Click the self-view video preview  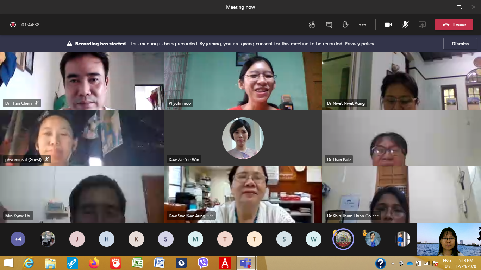click(449, 239)
